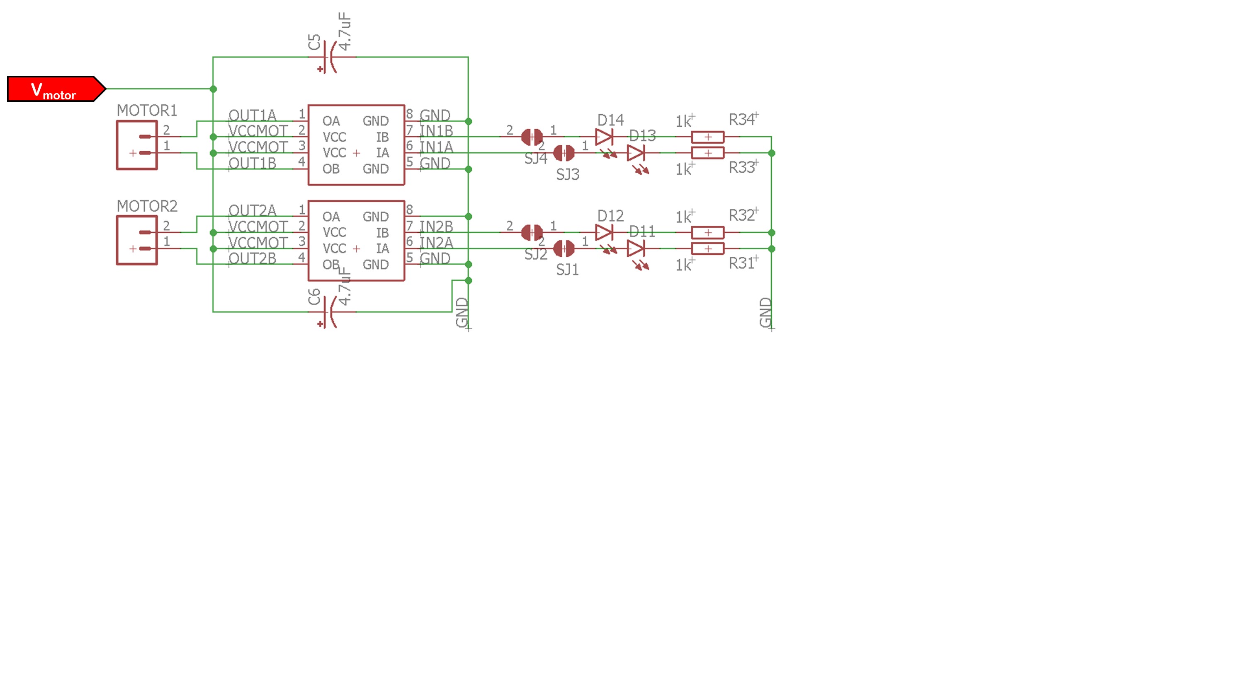The width and height of the screenshot is (1244, 699).
Task: Click the SJ3 reference label
Action: click(x=567, y=175)
